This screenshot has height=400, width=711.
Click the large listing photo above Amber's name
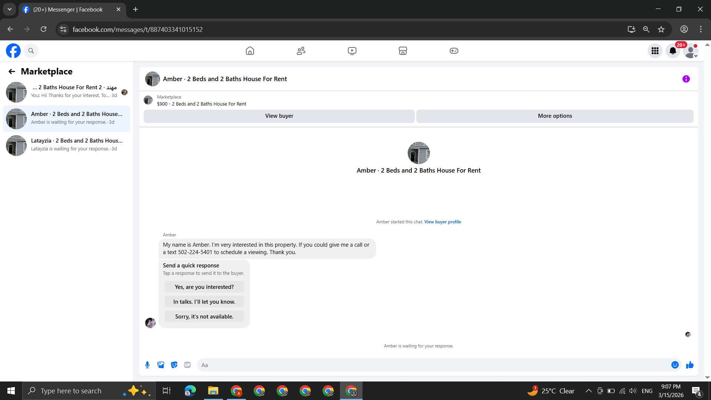click(418, 153)
